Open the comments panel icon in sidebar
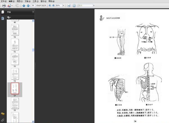The height and width of the screenshot is (123, 169). (x=3, y=114)
